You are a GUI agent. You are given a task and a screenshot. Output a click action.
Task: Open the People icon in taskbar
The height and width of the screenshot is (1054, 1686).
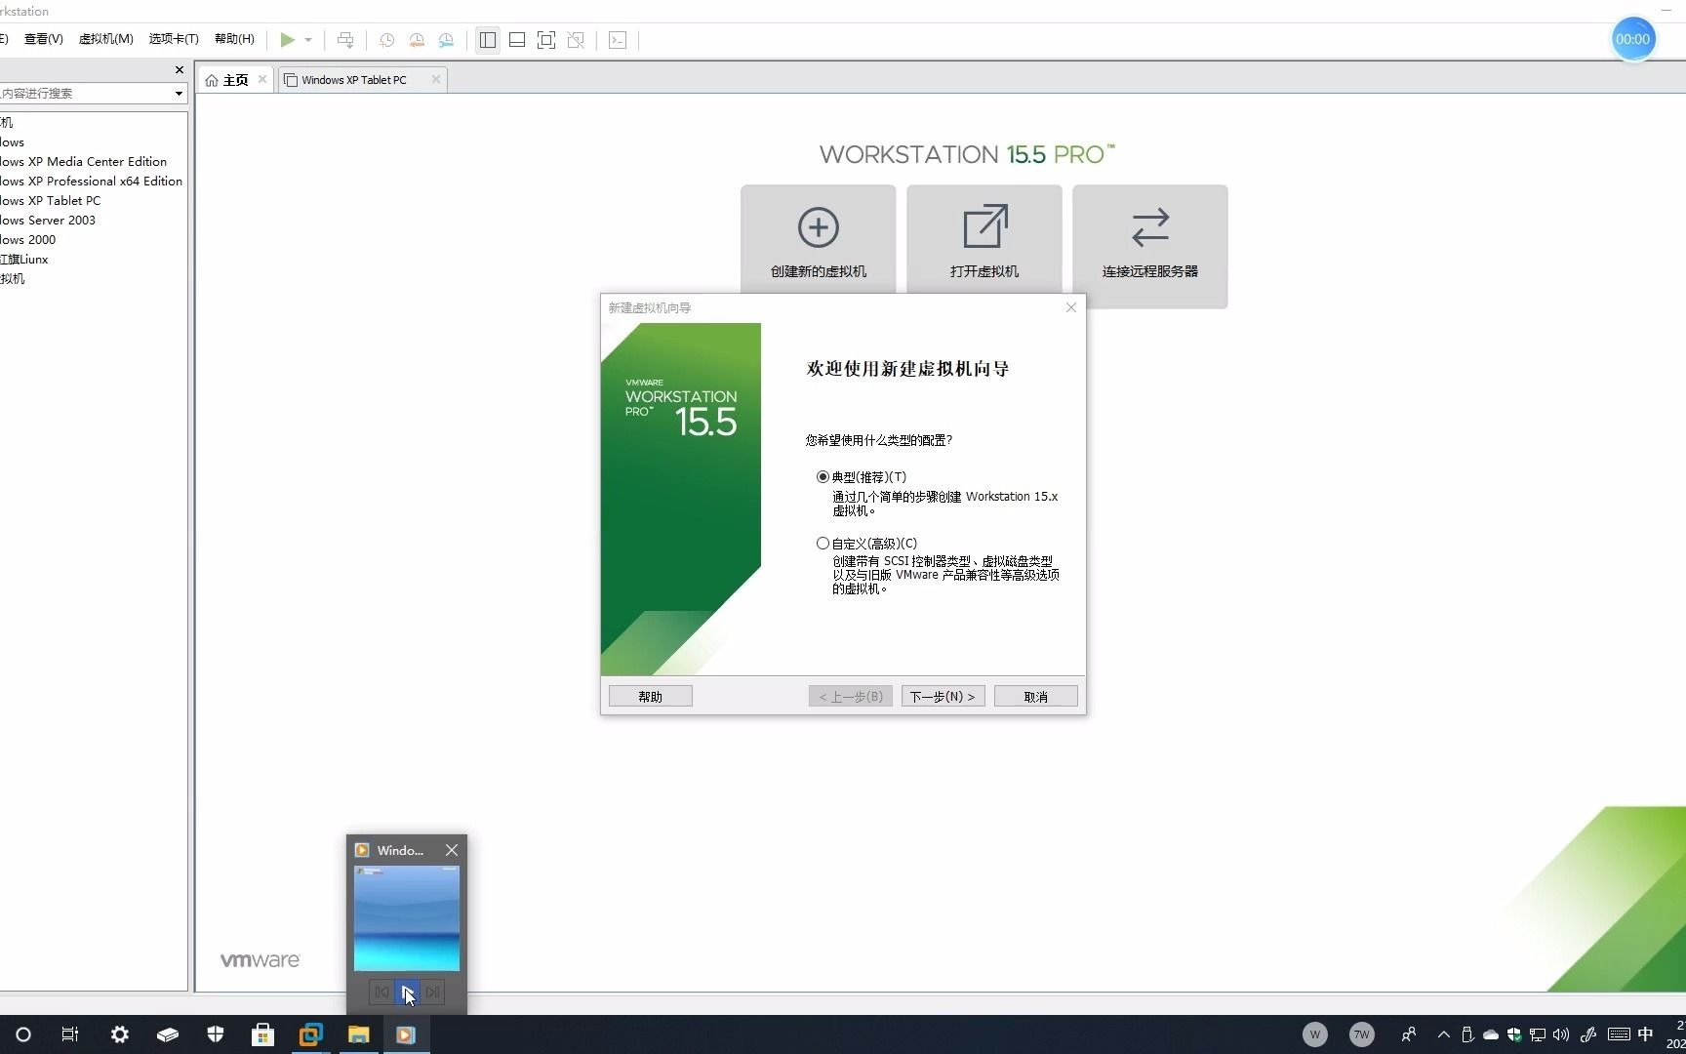coord(1408,1034)
